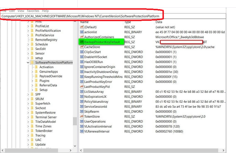Click the EnableHVSocket DWORD icon
The width and height of the screenshot is (236, 153).
(x=82, y=57)
